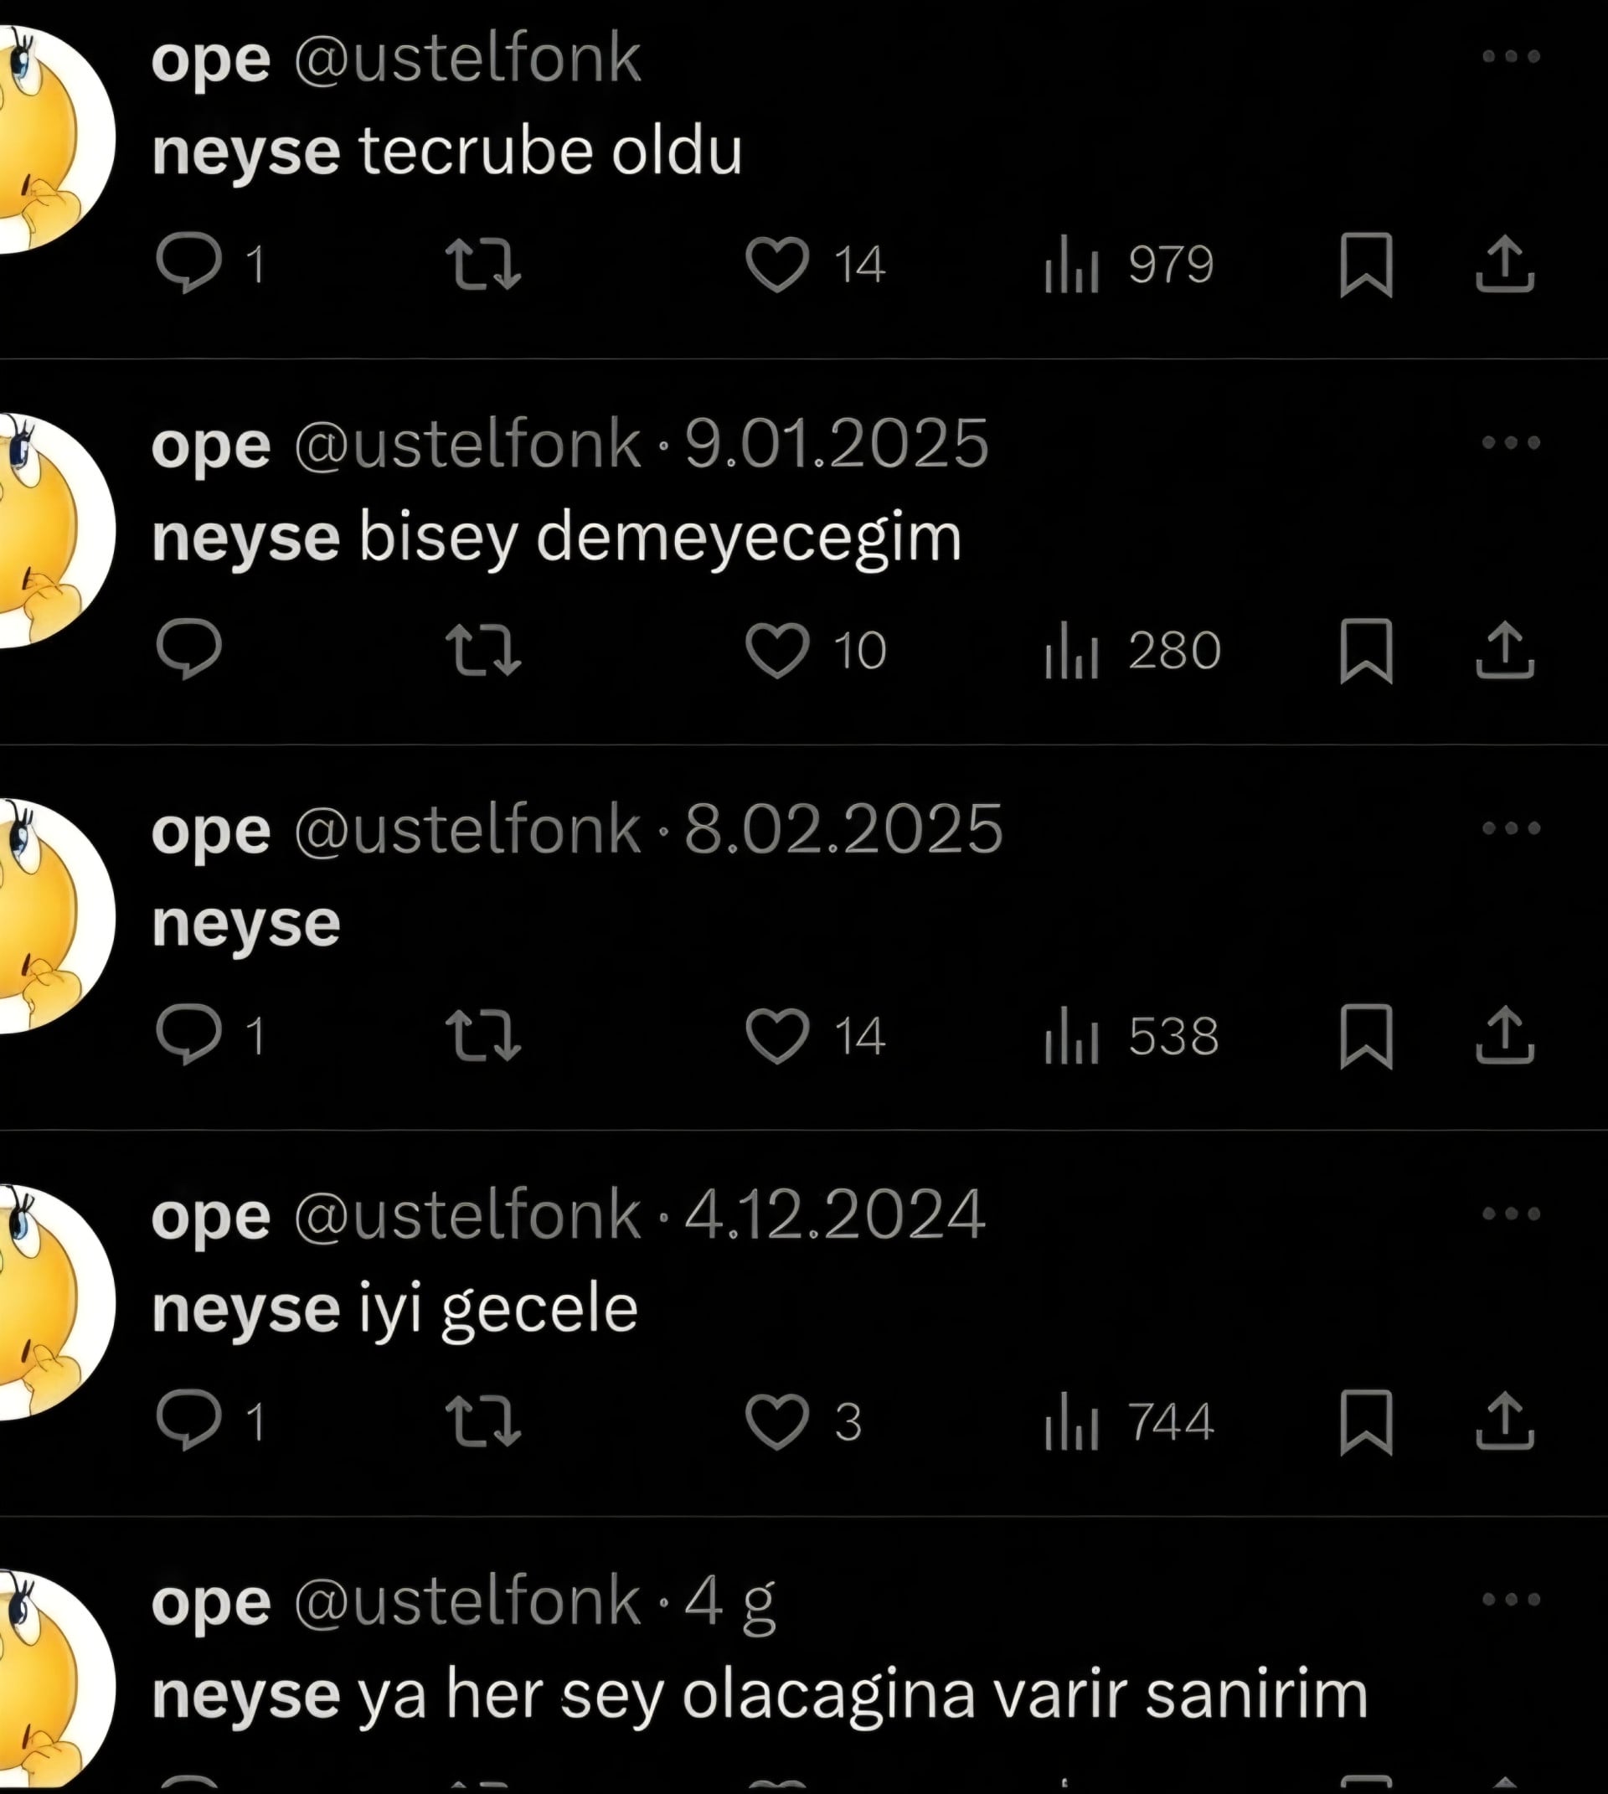1608x1794 pixels.
Task: Share the tweet dated 8.02.2025
Action: (x=1505, y=1035)
